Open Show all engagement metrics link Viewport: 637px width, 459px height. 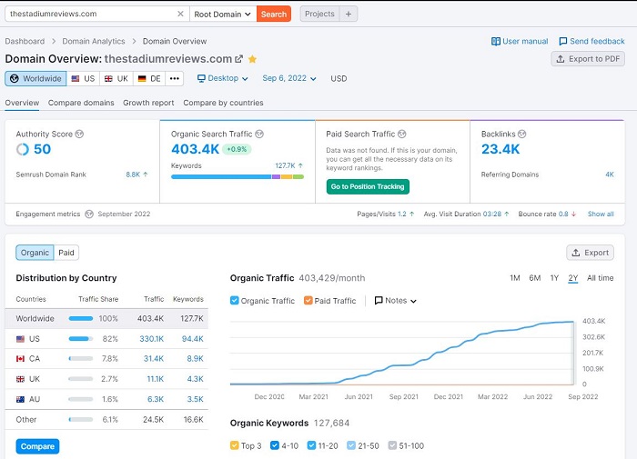(x=601, y=214)
